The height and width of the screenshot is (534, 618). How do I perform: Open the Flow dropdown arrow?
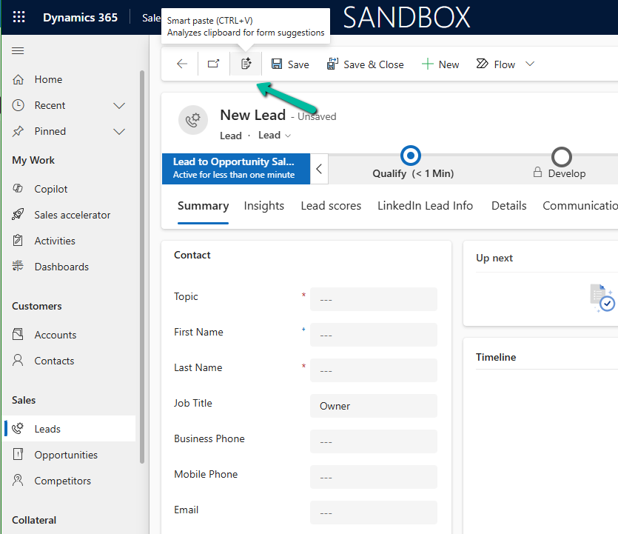530,64
